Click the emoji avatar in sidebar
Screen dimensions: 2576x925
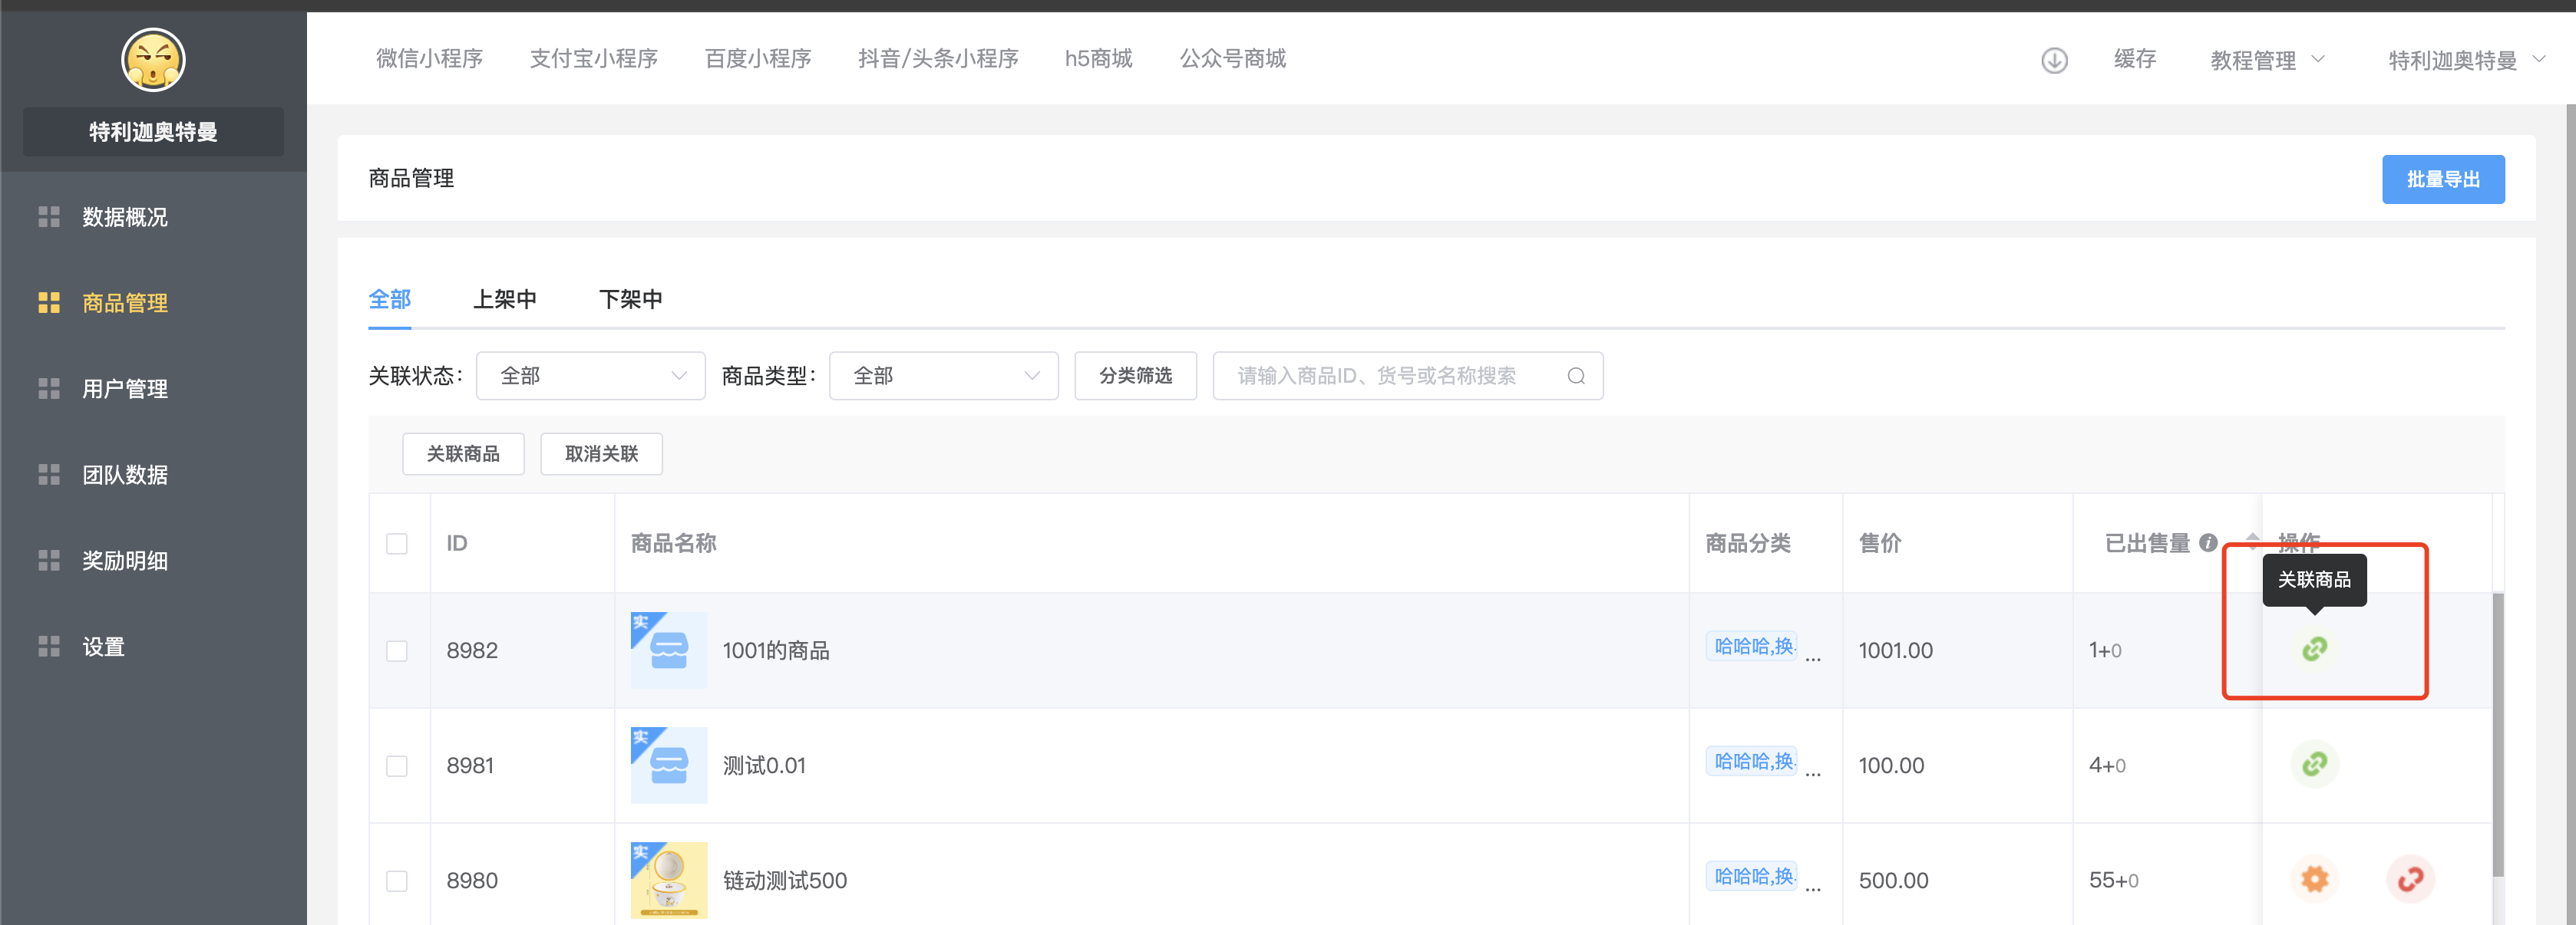pyautogui.click(x=153, y=60)
